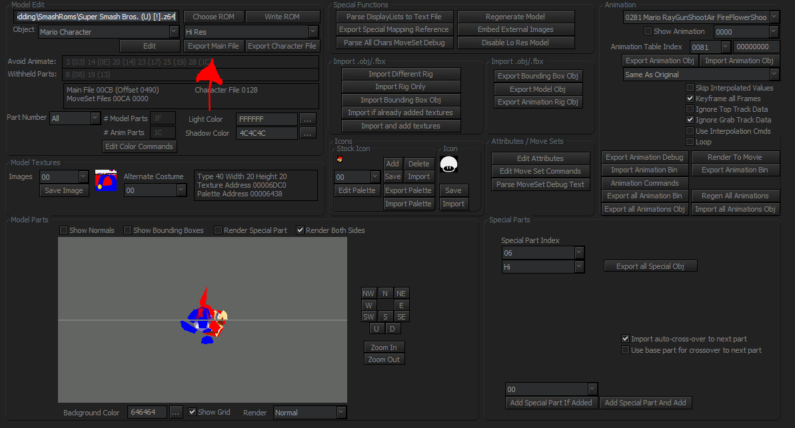Expand the Part Number All dropdown
Image resolution: width=795 pixels, height=428 pixels.
point(95,118)
